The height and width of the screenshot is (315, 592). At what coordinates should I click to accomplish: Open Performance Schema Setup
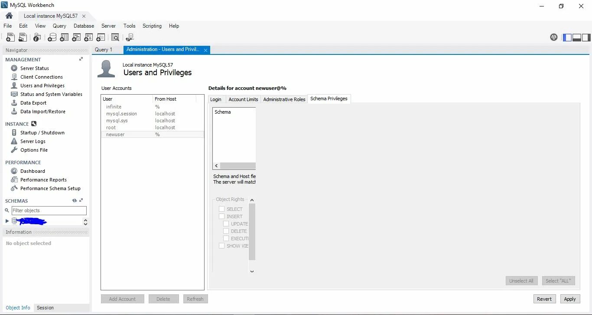50,188
